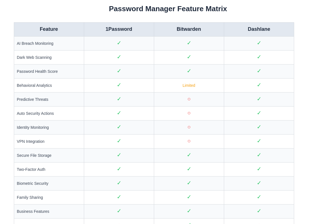
Task: Click the Feature column header
Action: pos(49,29)
